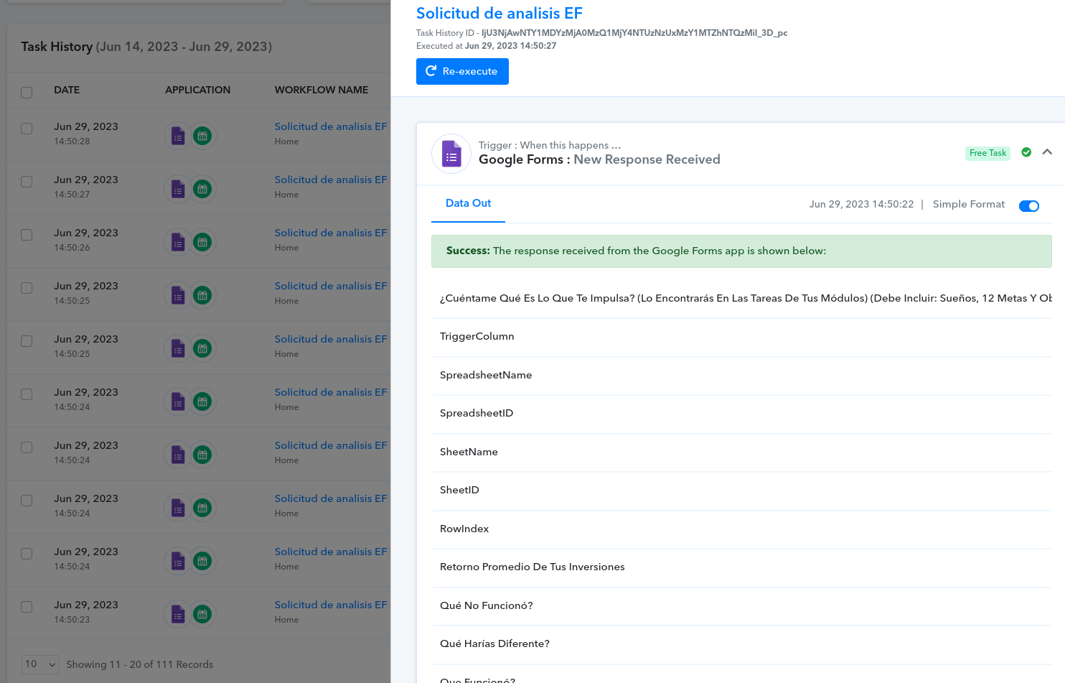The width and height of the screenshot is (1065, 683).
Task: Open the workflow link in the 14:50:27 row
Action: 331,180
